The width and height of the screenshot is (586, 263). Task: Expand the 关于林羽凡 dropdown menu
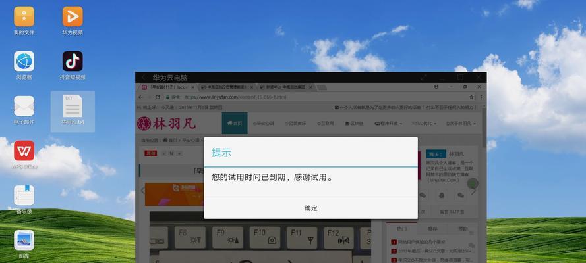[x=461, y=123]
